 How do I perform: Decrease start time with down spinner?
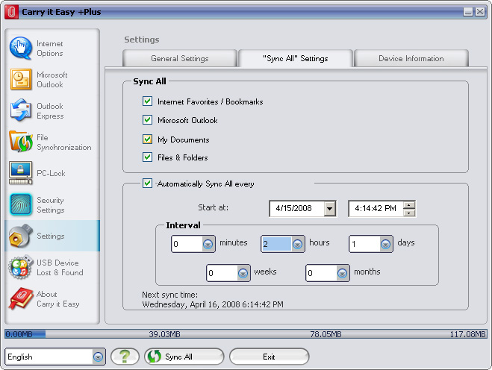coord(409,213)
